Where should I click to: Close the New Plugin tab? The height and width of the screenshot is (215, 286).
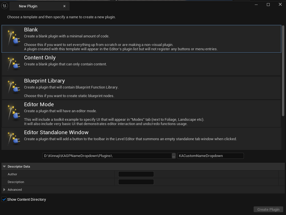(64, 6)
